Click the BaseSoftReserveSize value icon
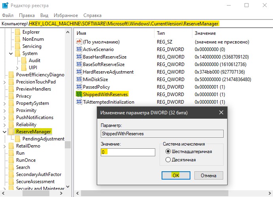The width and height of the screenshot is (273, 197). point(79,64)
